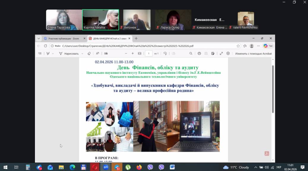Rotate the PDF page
Viewport: 308px width, 171px height.
point(165,54)
